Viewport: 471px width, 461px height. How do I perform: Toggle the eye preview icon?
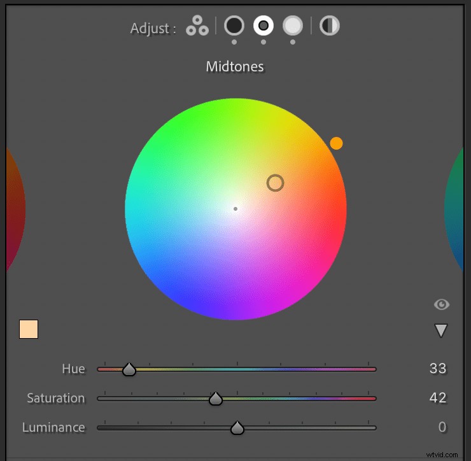coord(442,304)
